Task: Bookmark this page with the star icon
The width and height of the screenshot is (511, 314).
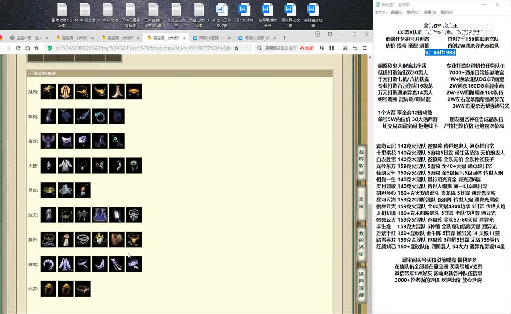Action: (x=236, y=48)
